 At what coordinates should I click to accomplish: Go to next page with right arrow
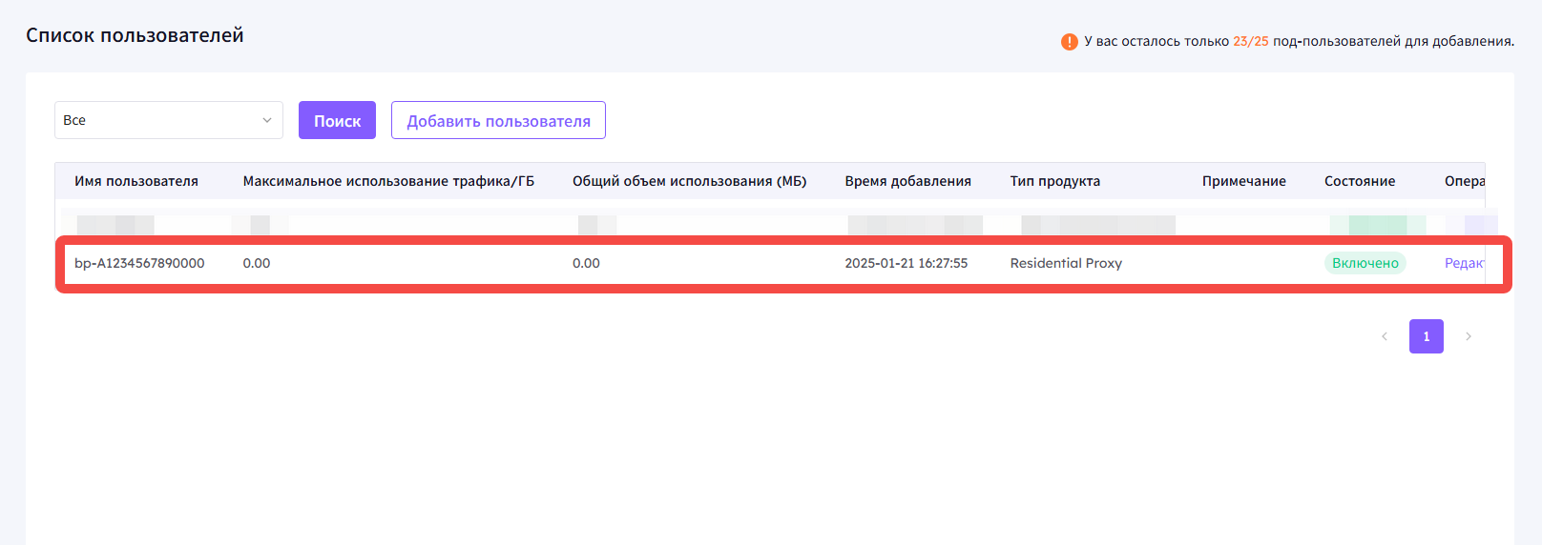[1469, 336]
